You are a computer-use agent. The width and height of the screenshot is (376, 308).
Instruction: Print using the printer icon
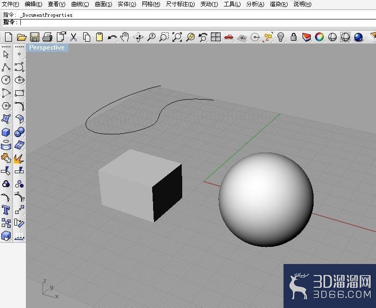pyautogui.click(x=48, y=37)
